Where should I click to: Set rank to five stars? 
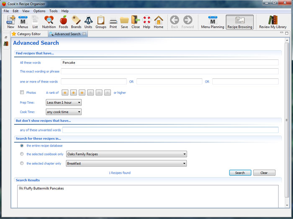tap(99, 93)
